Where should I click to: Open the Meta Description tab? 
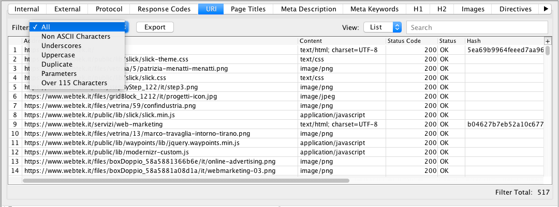(308, 9)
